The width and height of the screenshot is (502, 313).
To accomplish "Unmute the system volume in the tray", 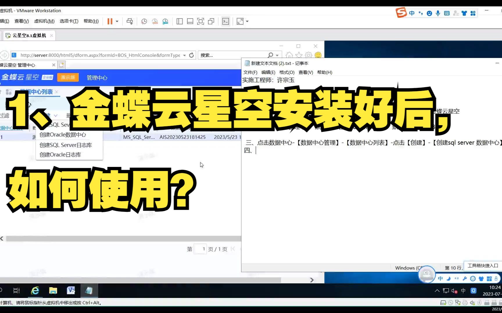I will (455, 291).
